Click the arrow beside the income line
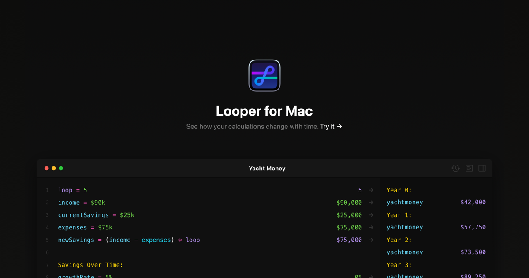The height and width of the screenshot is (278, 529). (370, 202)
